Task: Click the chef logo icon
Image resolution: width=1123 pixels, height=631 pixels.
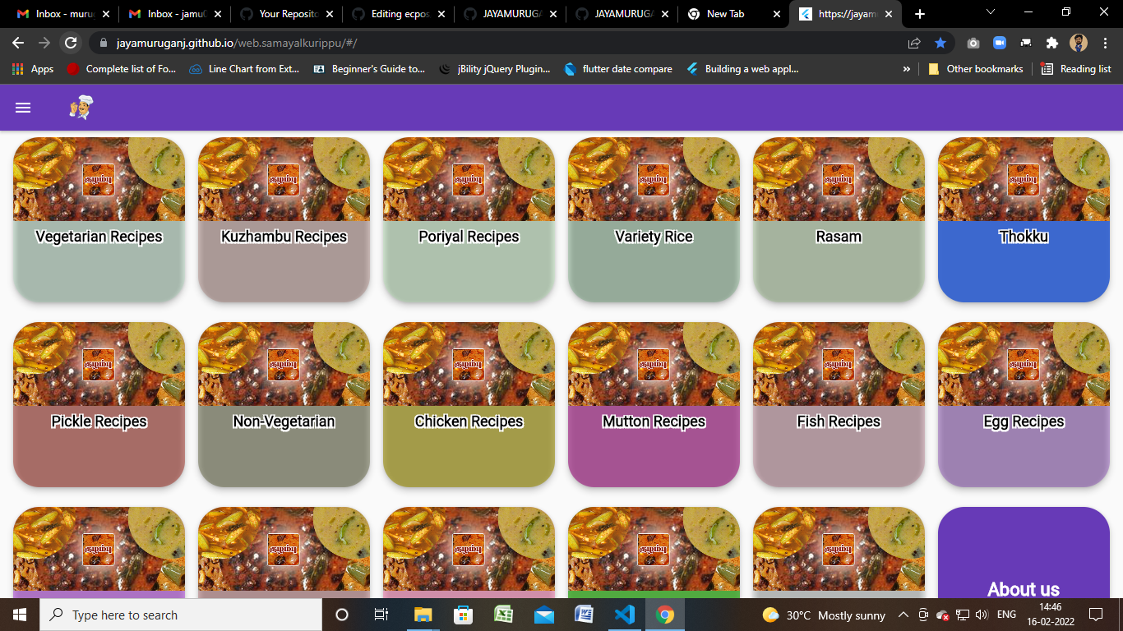Action: (81, 108)
